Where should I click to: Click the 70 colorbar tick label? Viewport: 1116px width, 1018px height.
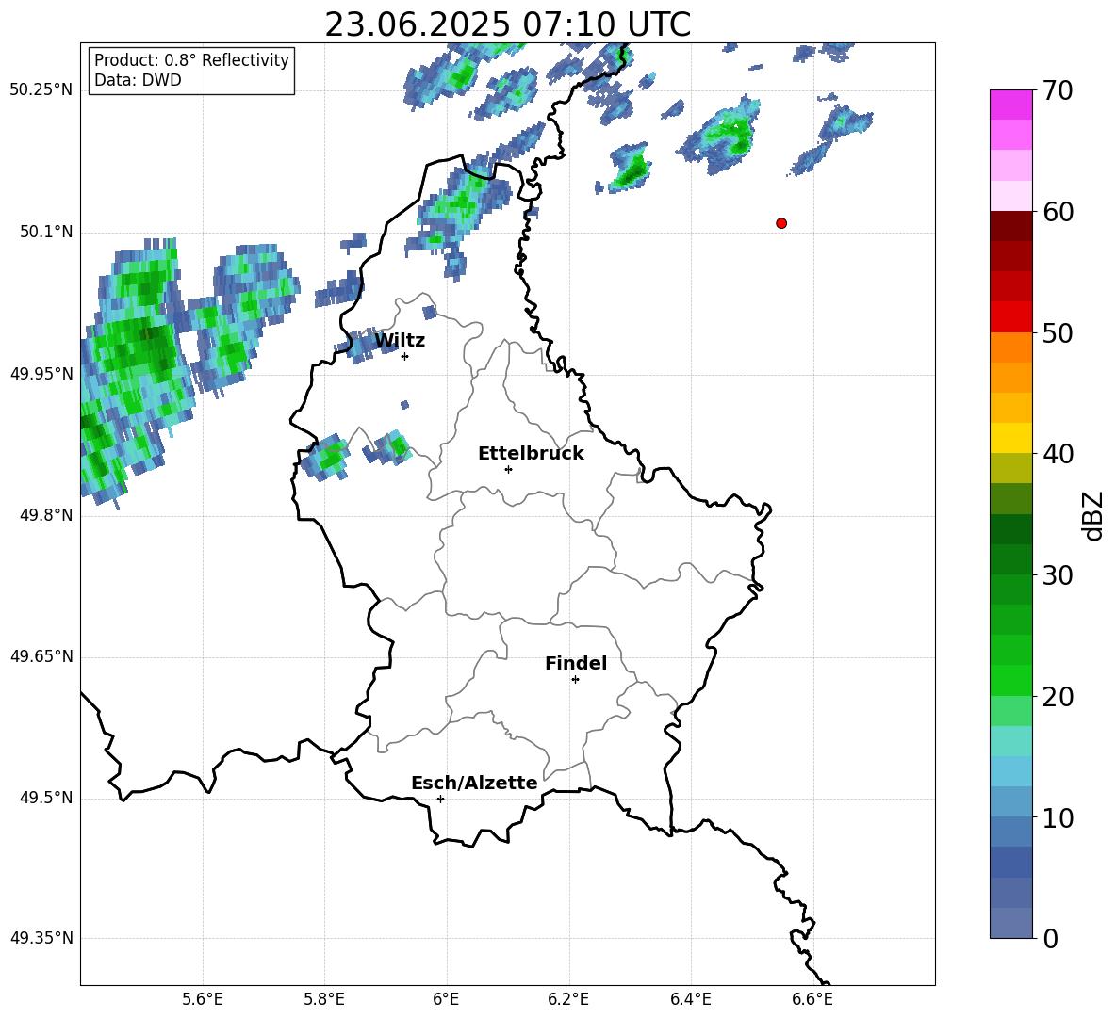(1058, 90)
